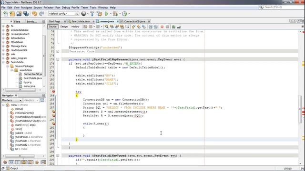Select jTextField2 : JTextField in Navigator

28,145
